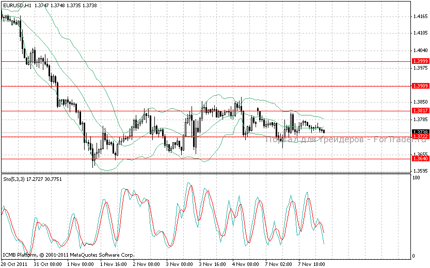Click the 1.3595 price axis value
This screenshot has width=430, height=268.
(x=420, y=171)
